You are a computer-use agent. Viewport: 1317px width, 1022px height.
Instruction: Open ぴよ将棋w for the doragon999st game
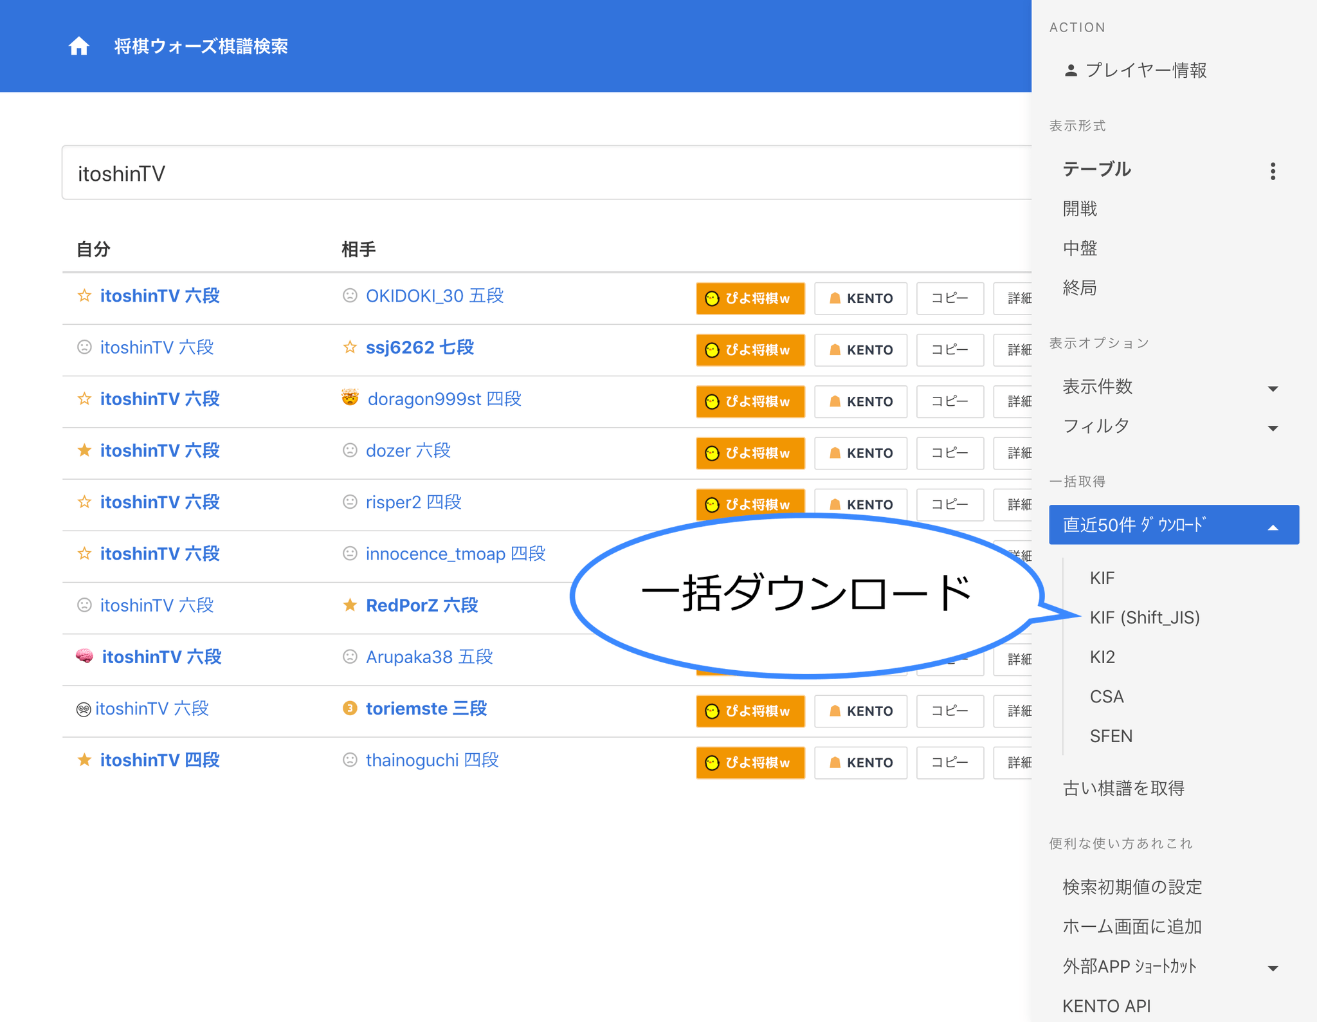pyautogui.click(x=750, y=401)
